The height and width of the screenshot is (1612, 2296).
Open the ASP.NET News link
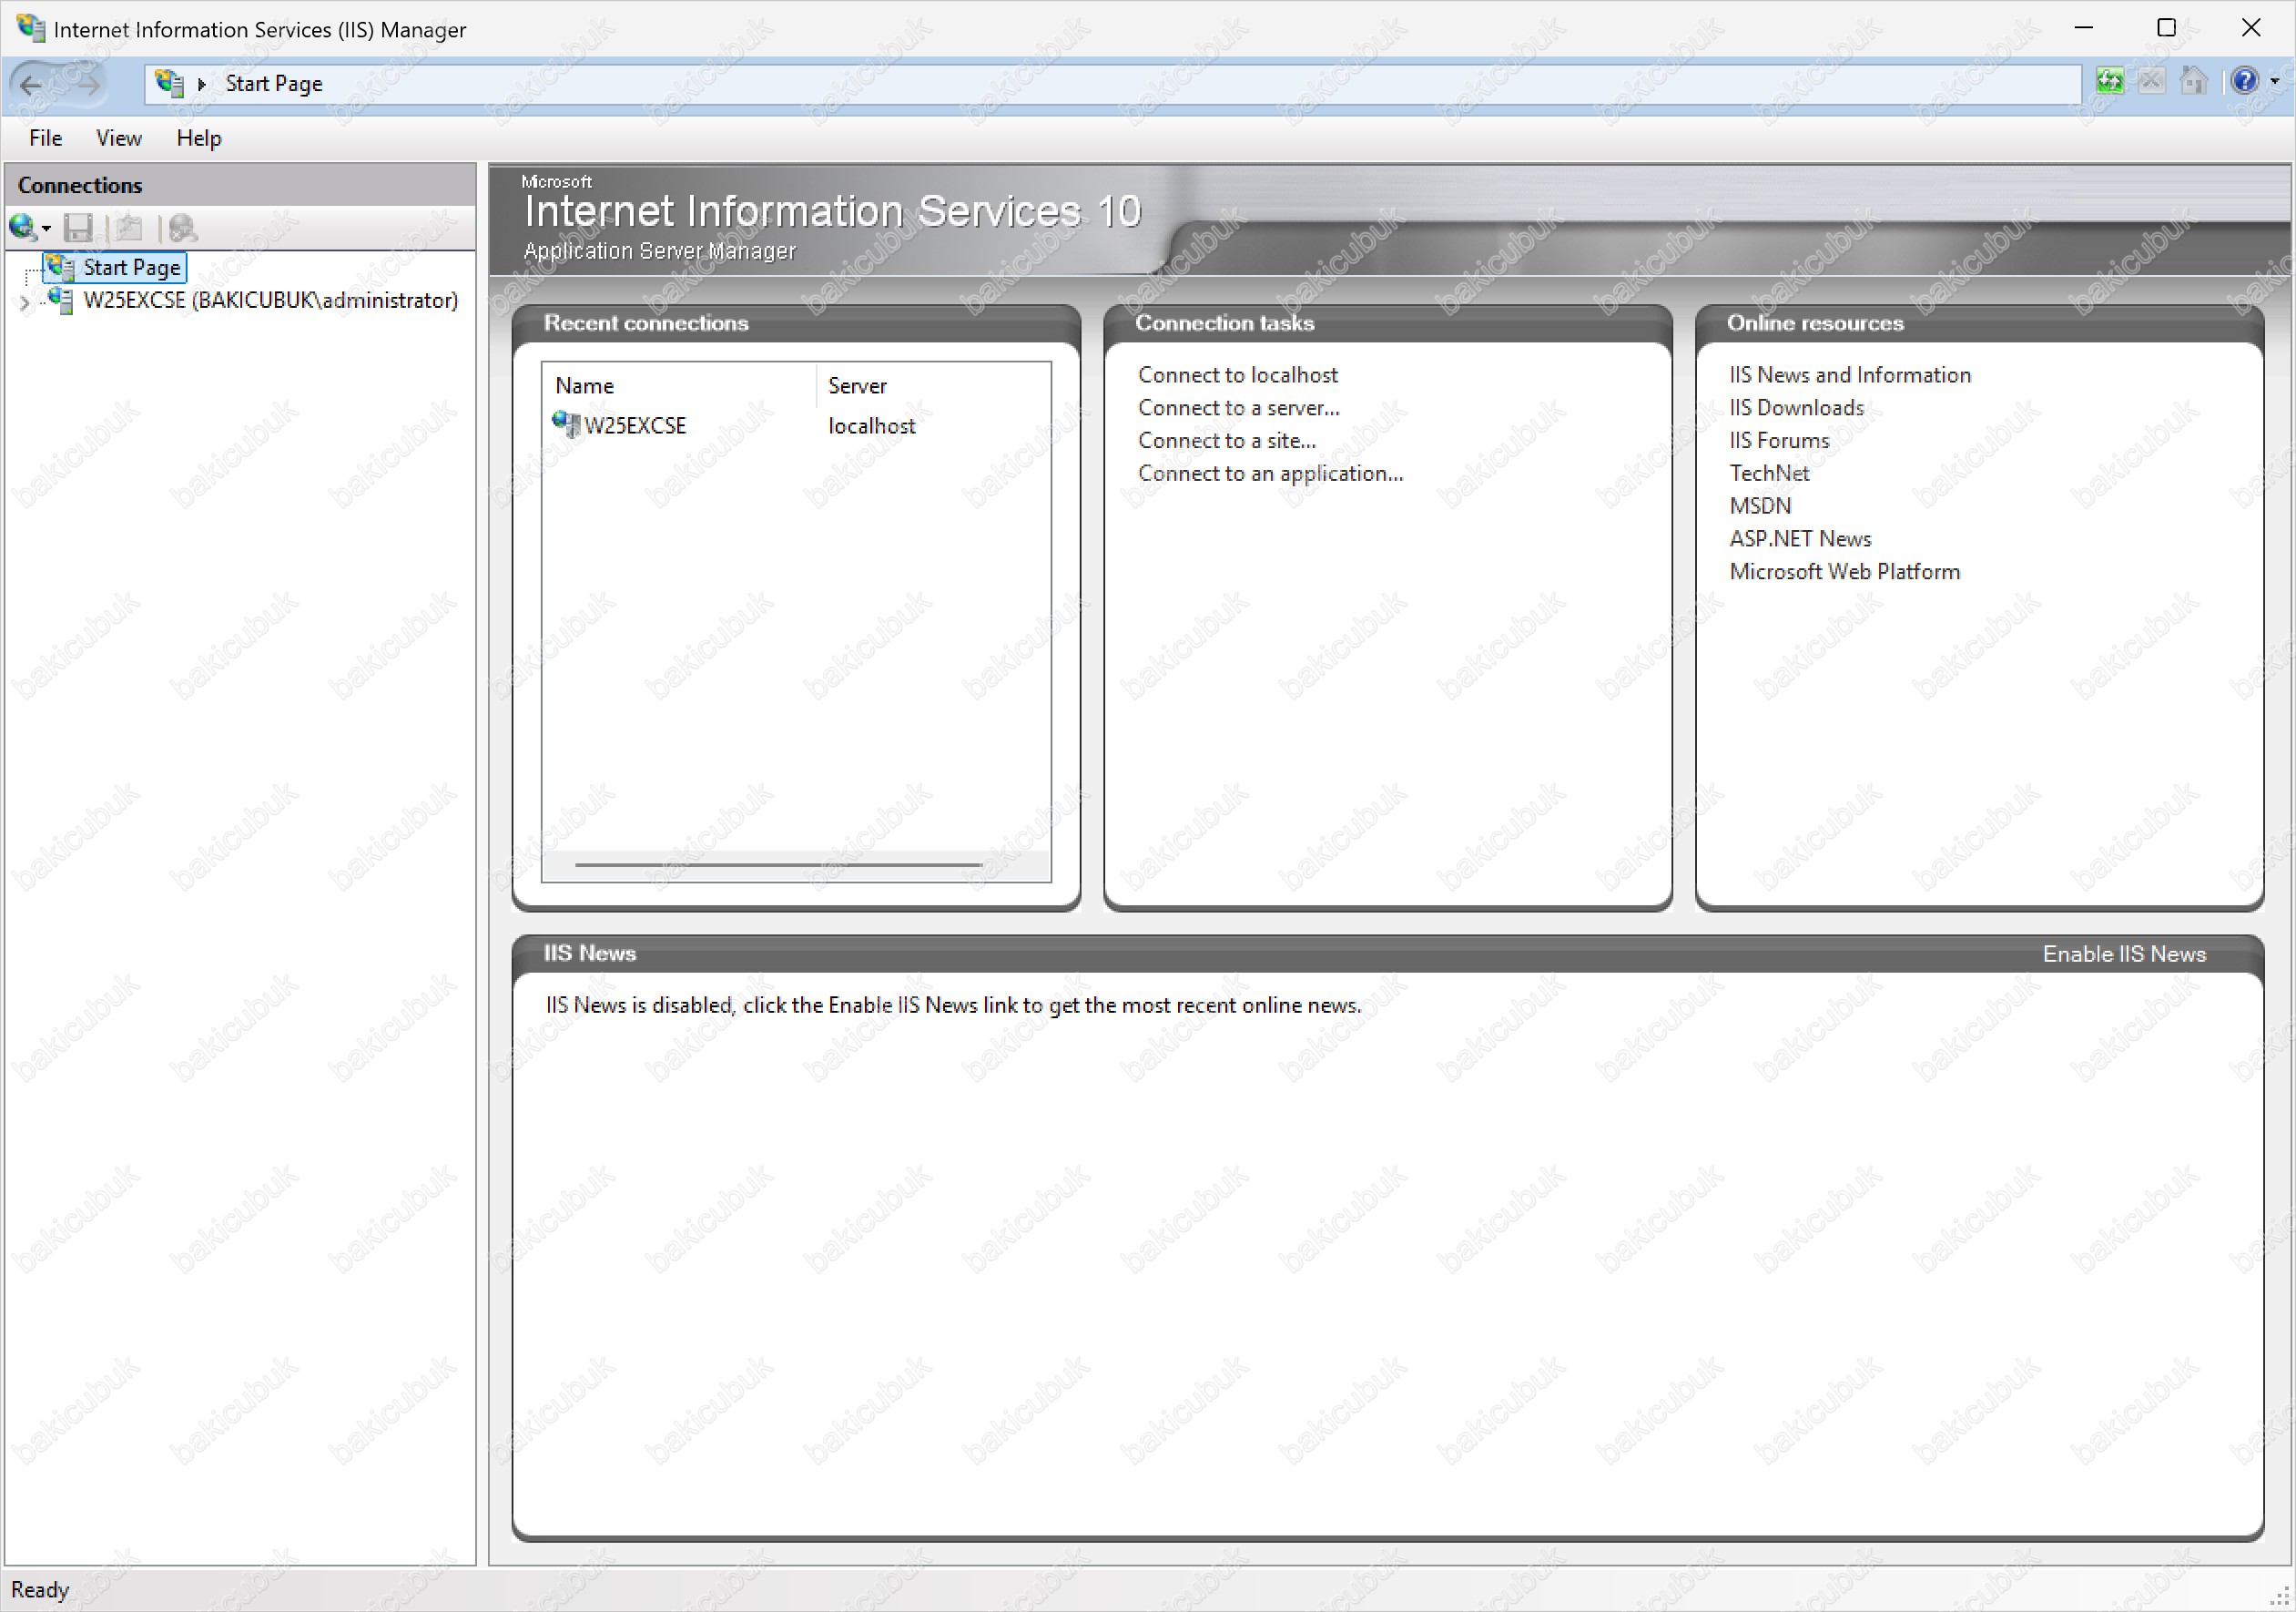click(1800, 538)
